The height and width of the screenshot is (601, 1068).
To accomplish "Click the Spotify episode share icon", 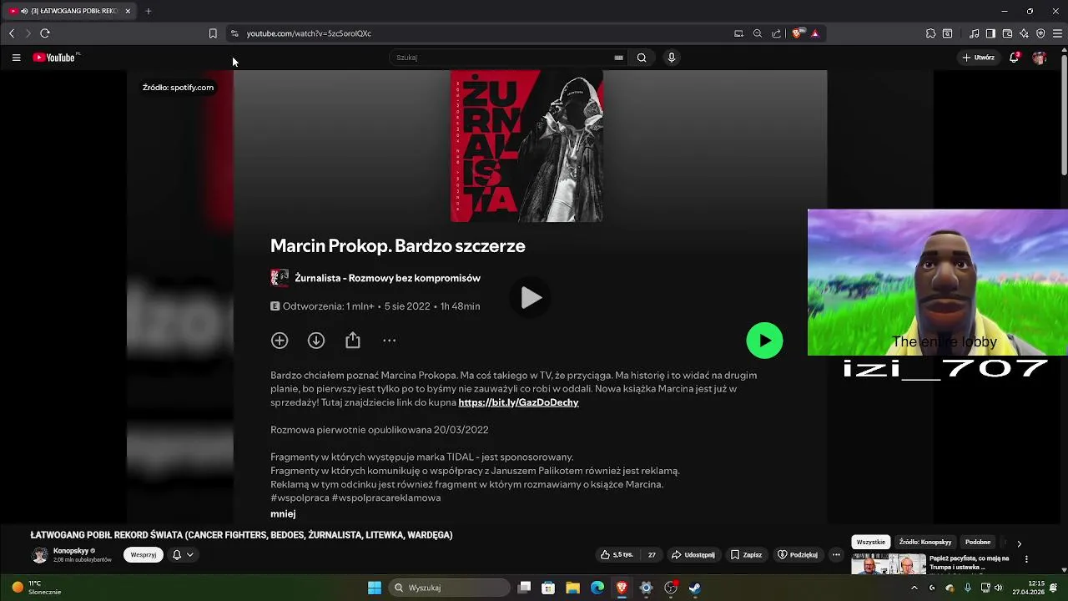I will (353, 341).
